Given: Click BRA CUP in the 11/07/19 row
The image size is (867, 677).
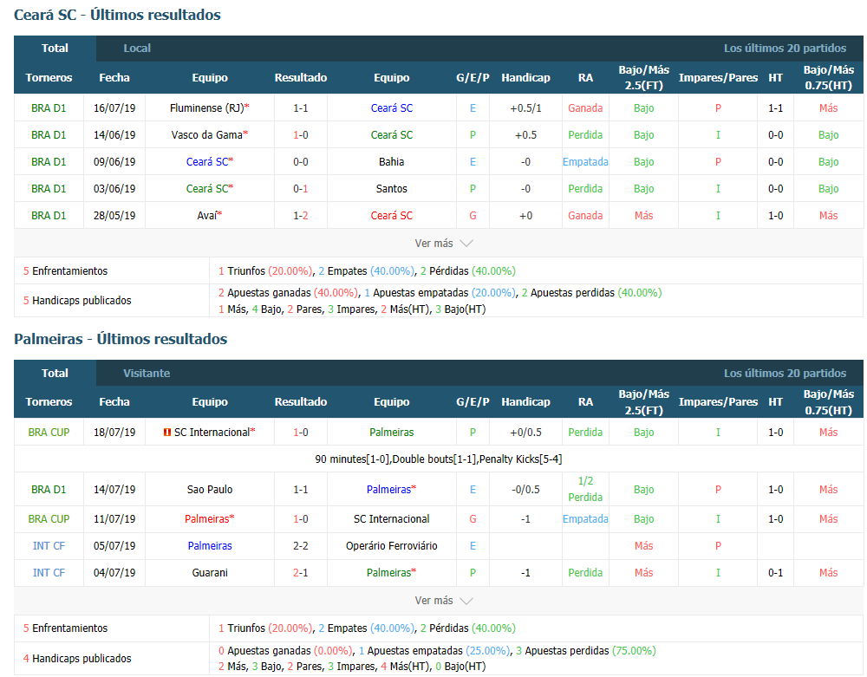Looking at the screenshot, I should point(49,519).
